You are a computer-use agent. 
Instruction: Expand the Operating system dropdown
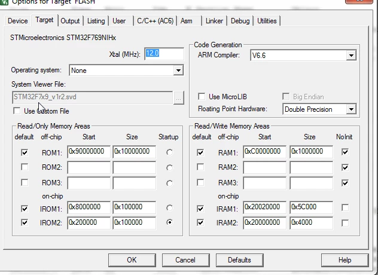click(x=178, y=71)
